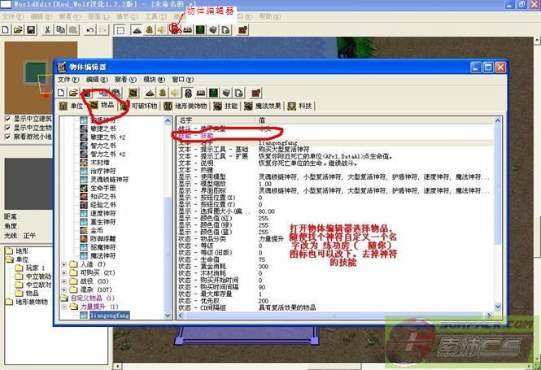Expand the 混杂 (107) tree node

click(64, 289)
